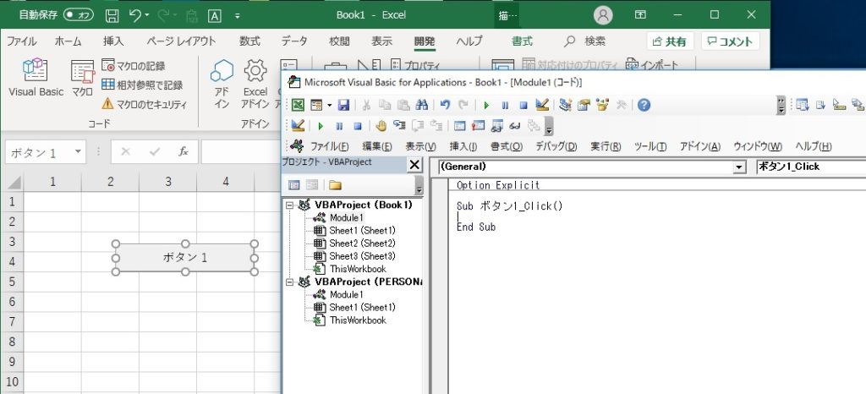Image resolution: width=866 pixels, height=394 pixels.
Task: Click the Insert UserForm icon in VBA Standard toolbar
Action: tap(316, 106)
